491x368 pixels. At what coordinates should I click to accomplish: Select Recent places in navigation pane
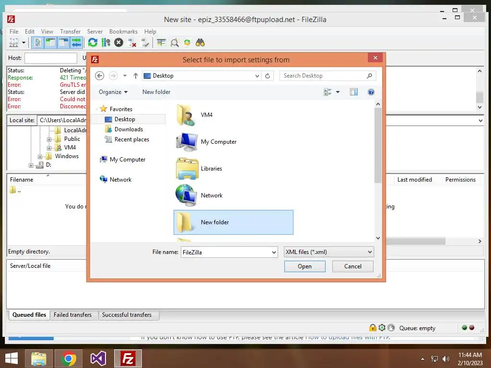tap(131, 139)
